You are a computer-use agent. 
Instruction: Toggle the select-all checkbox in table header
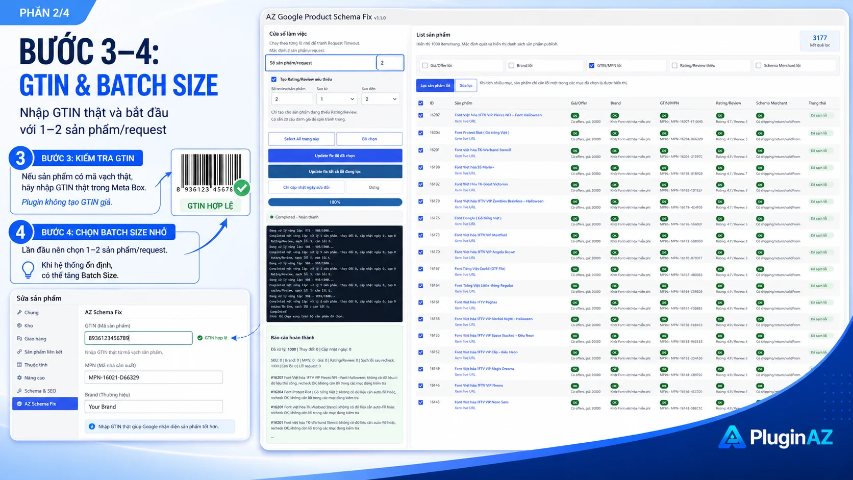click(421, 103)
